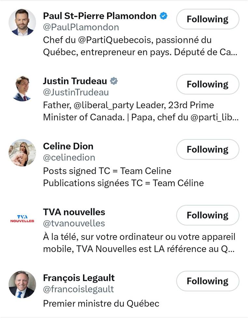Open Paul St-Pierre Plamondon's profile picture
This screenshot has width=248, height=320.
point(22,22)
